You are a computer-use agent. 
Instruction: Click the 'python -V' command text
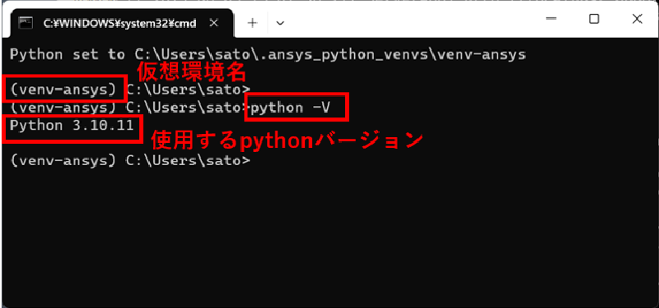(291, 108)
